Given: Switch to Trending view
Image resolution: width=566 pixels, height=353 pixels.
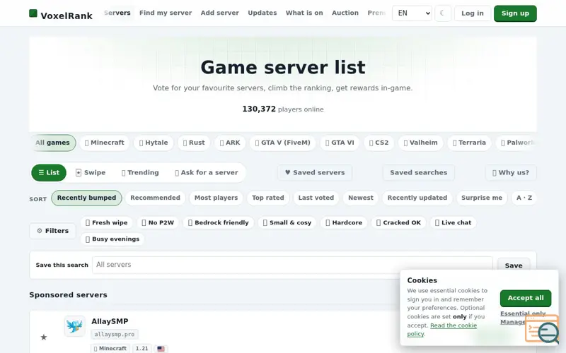Looking at the screenshot, I should tap(140, 172).
